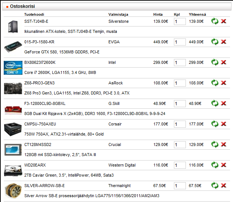Click manufacturer name Thermalright
The image size is (233, 202).
pos(119,186)
